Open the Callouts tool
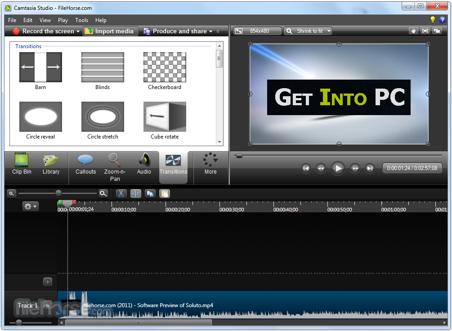This screenshot has height=331, width=452. coord(85,164)
